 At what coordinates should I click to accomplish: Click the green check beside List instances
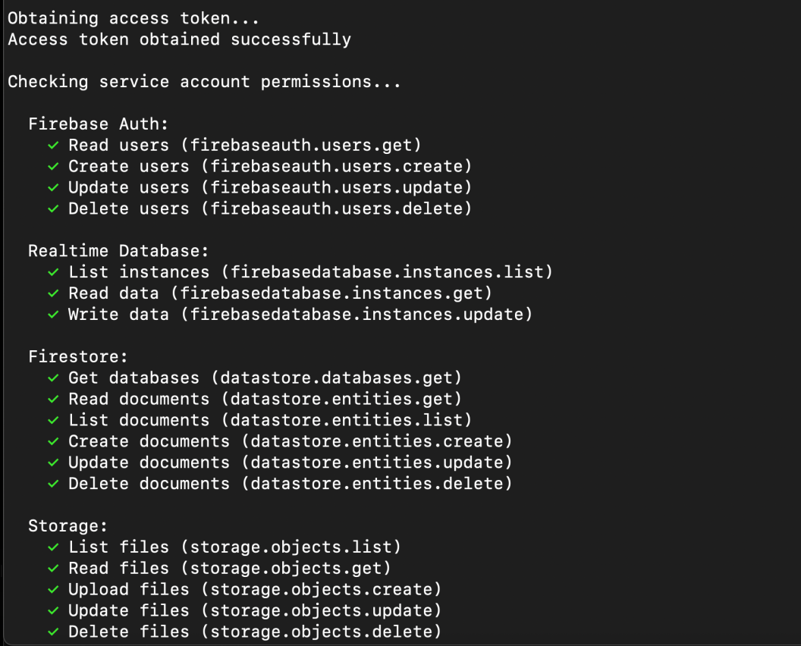coord(53,271)
